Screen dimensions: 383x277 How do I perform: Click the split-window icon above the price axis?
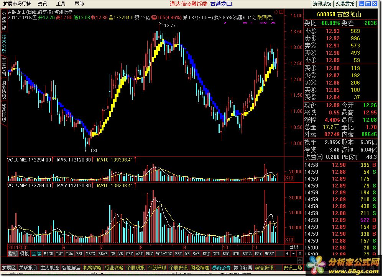coord(281,12)
